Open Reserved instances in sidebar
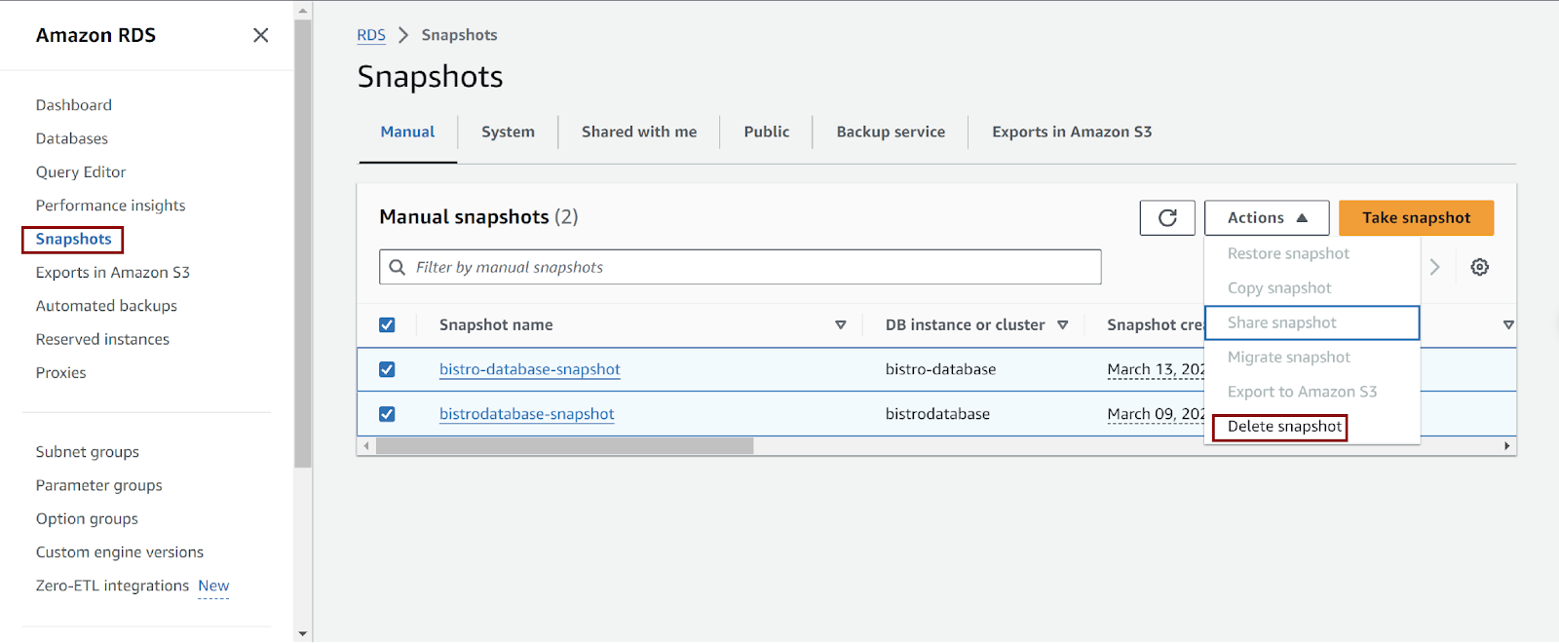 pos(102,339)
